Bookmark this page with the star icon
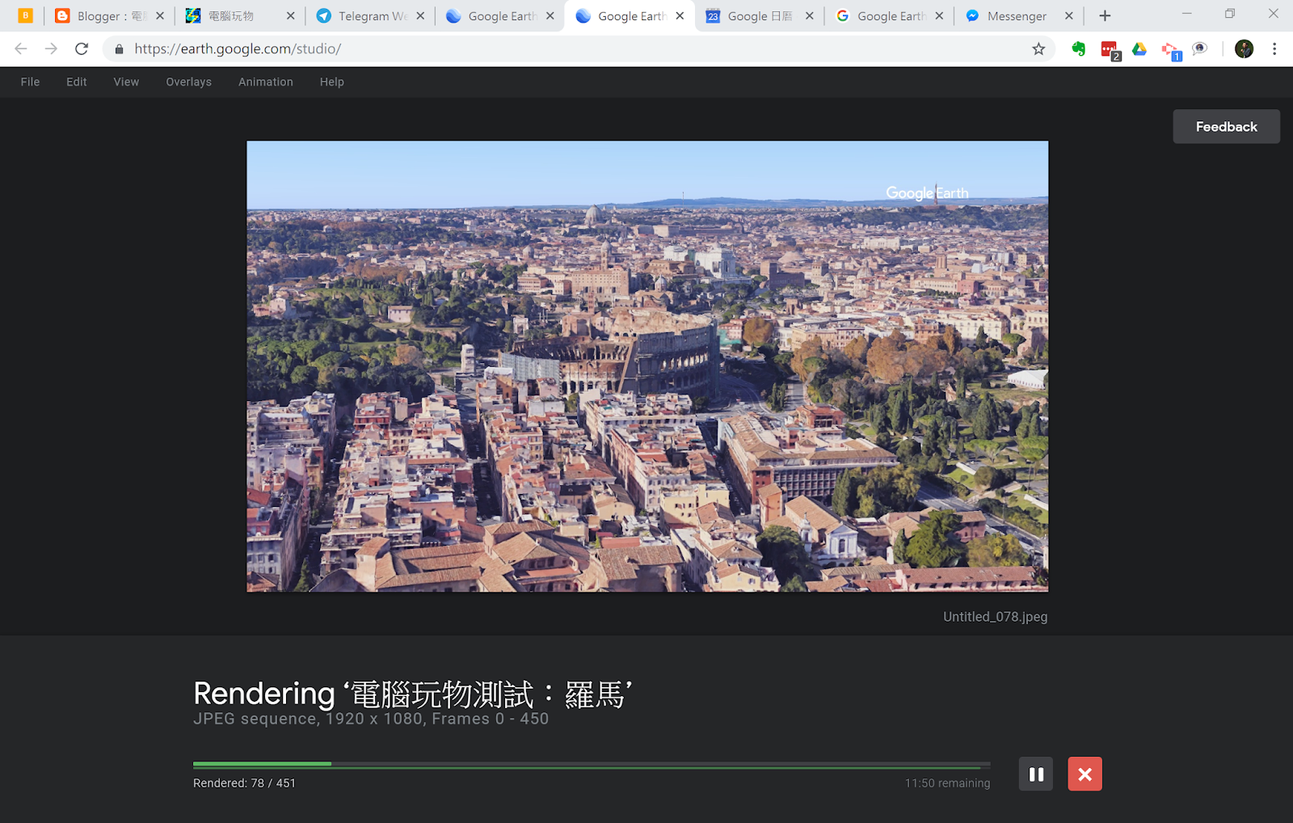The width and height of the screenshot is (1293, 823). [1038, 49]
